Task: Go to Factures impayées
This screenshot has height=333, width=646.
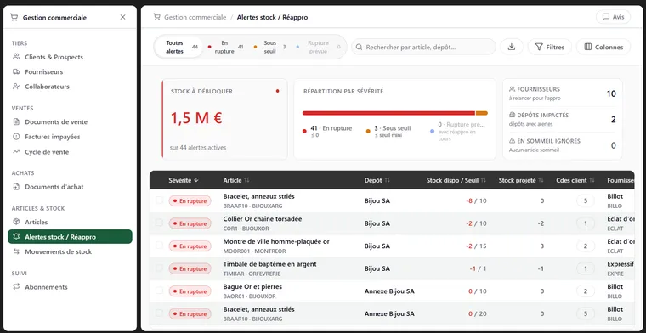Action: point(53,137)
